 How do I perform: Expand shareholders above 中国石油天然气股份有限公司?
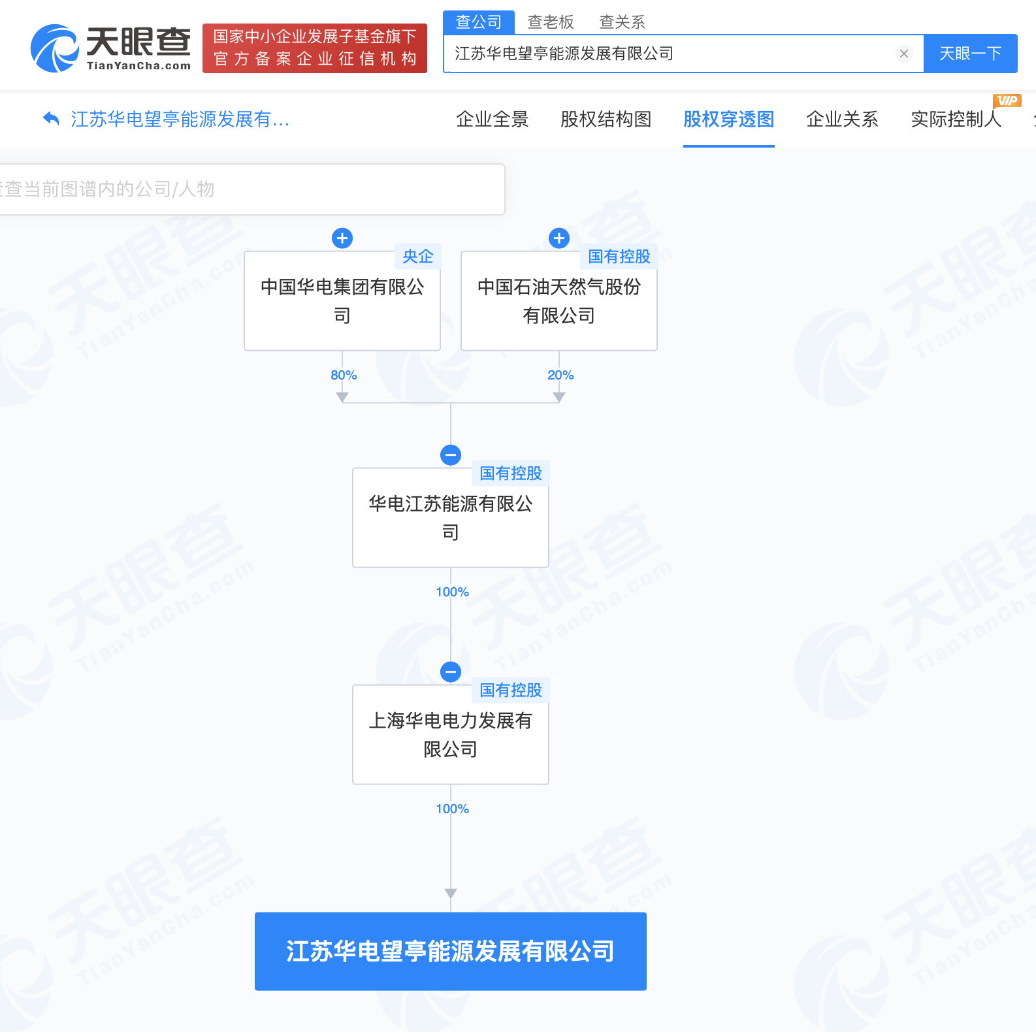point(559,238)
